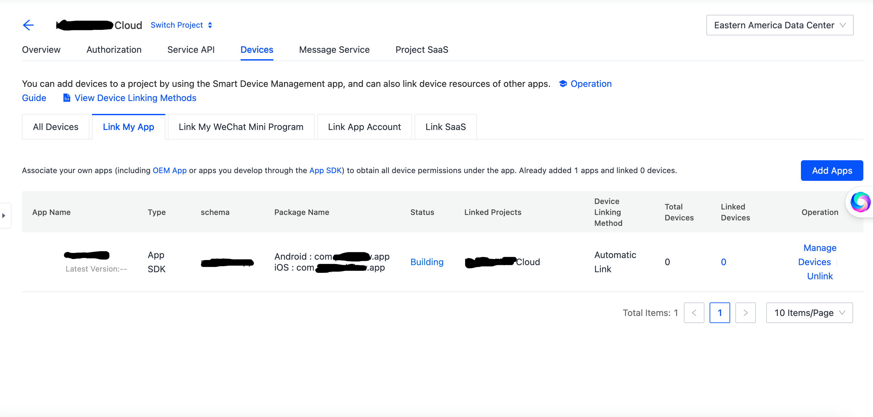
Task: Click page number 1 in pagination
Action: tap(720, 312)
